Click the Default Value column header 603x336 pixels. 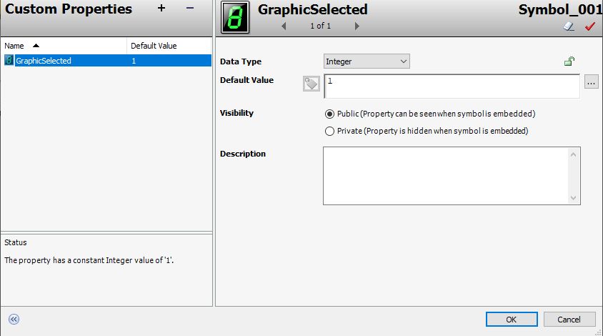[169, 46]
